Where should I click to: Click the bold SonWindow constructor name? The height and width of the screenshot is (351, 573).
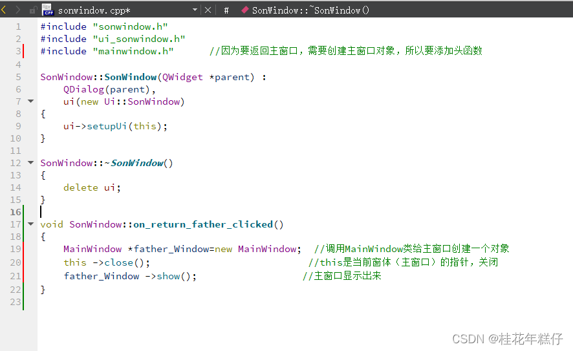click(x=131, y=77)
